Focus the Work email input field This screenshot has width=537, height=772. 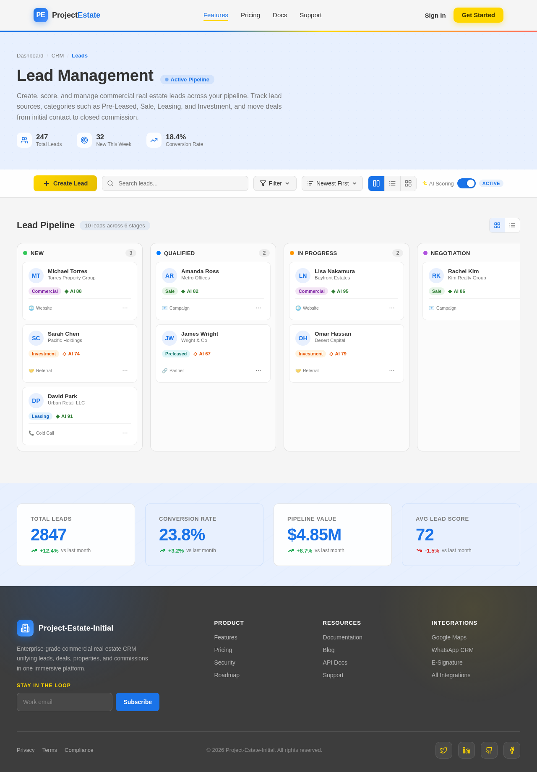pyautogui.click(x=65, y=702)
